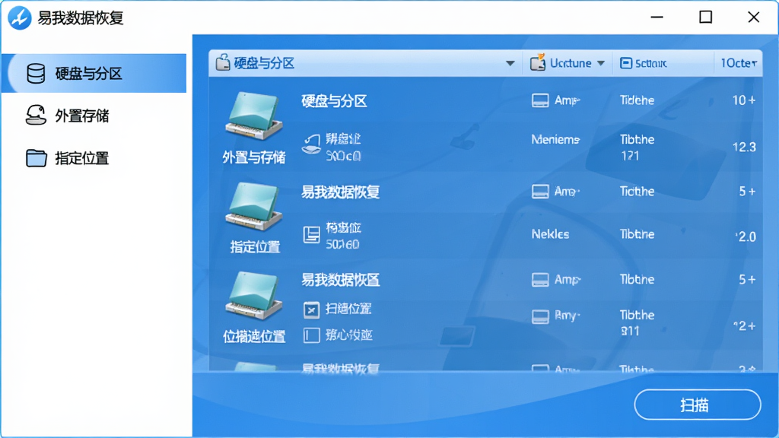Minimize the 易我数据恢复 window
Viewport: 779px width, 438px height.
pyautogui.click(x=657, y=17)
